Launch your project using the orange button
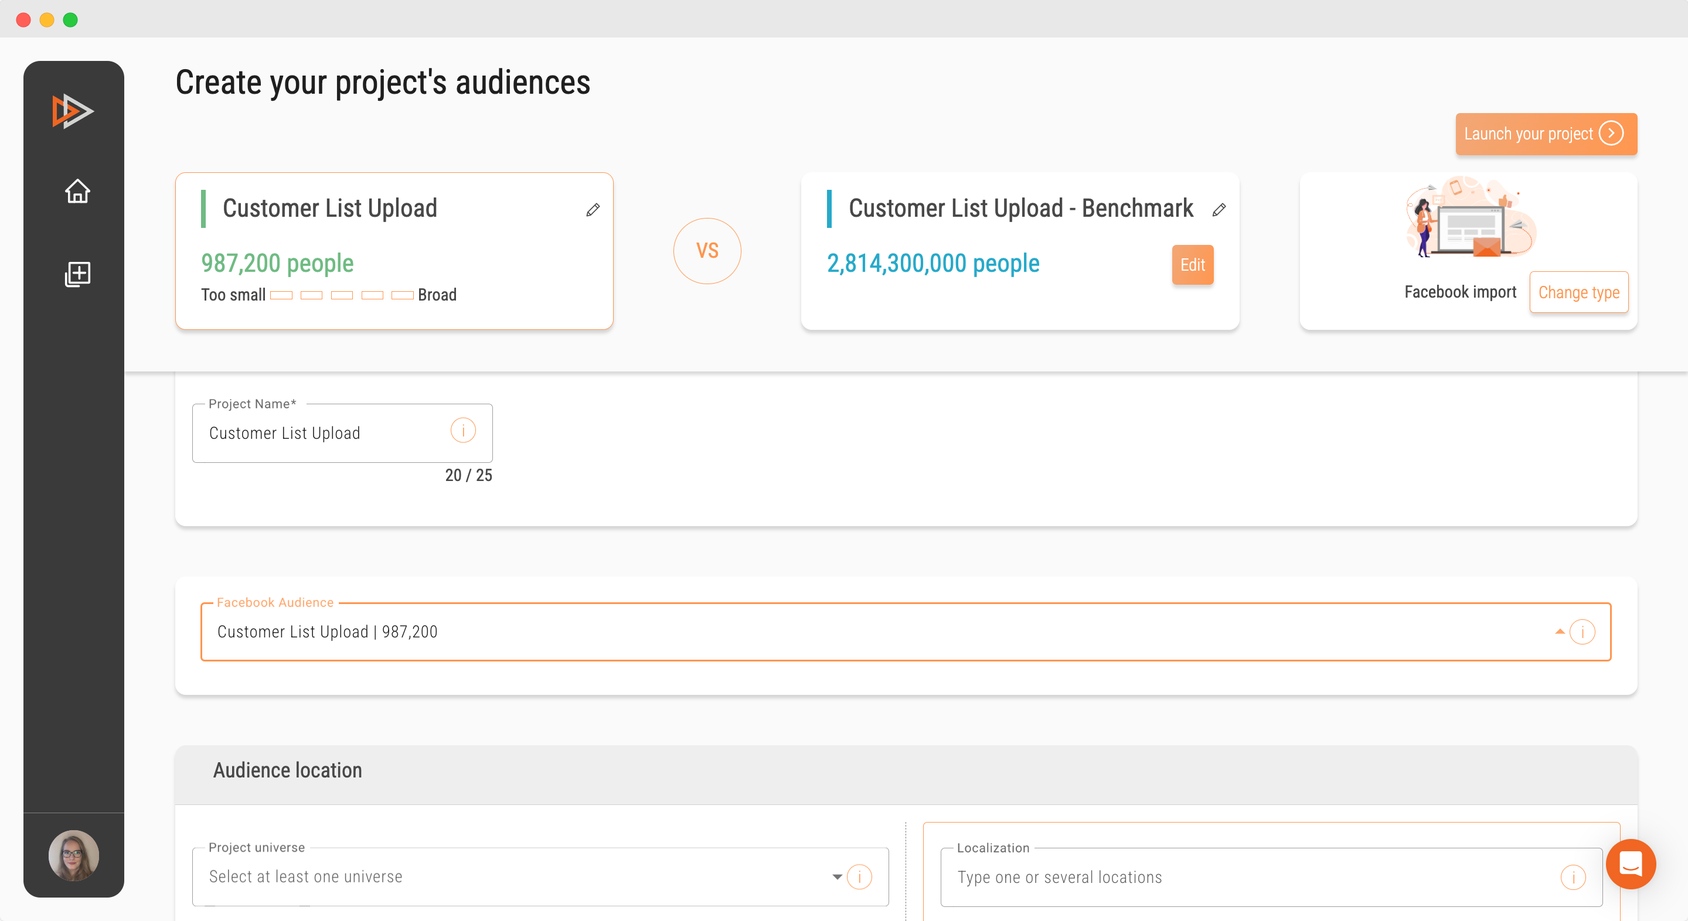The height and width of the screenshot is (921, 1688). point(1546,133)
